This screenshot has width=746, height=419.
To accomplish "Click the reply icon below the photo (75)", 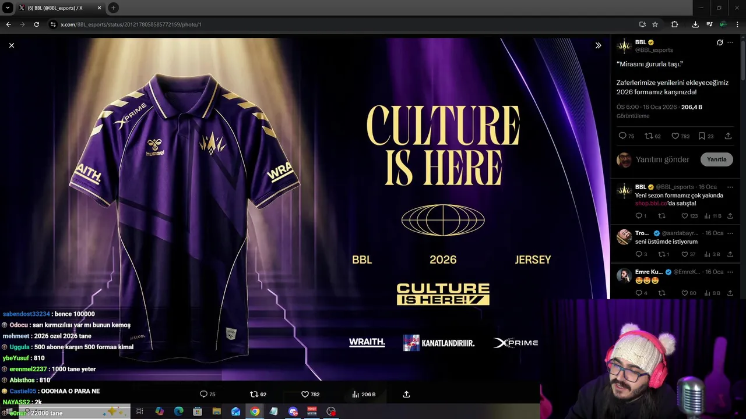I will coord(207,395).
